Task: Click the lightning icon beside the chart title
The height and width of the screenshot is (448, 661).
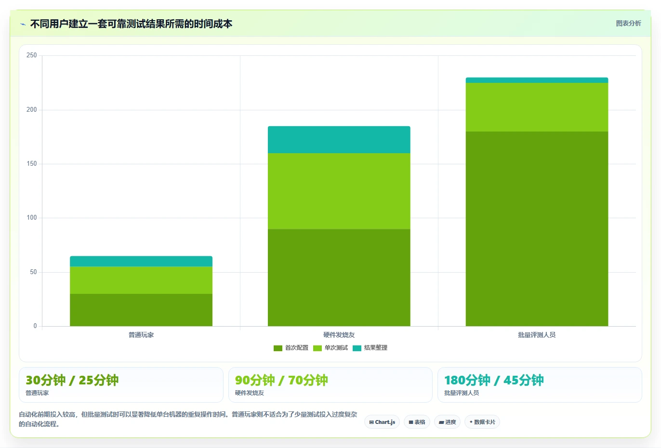Action: [23, 24]
